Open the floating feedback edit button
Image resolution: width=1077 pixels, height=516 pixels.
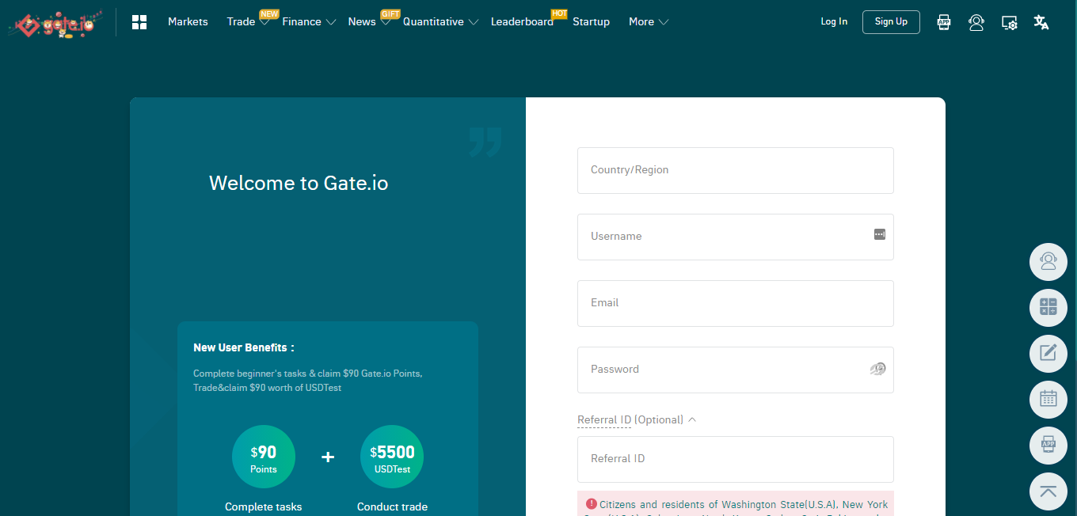click(x=1048, y=353)
